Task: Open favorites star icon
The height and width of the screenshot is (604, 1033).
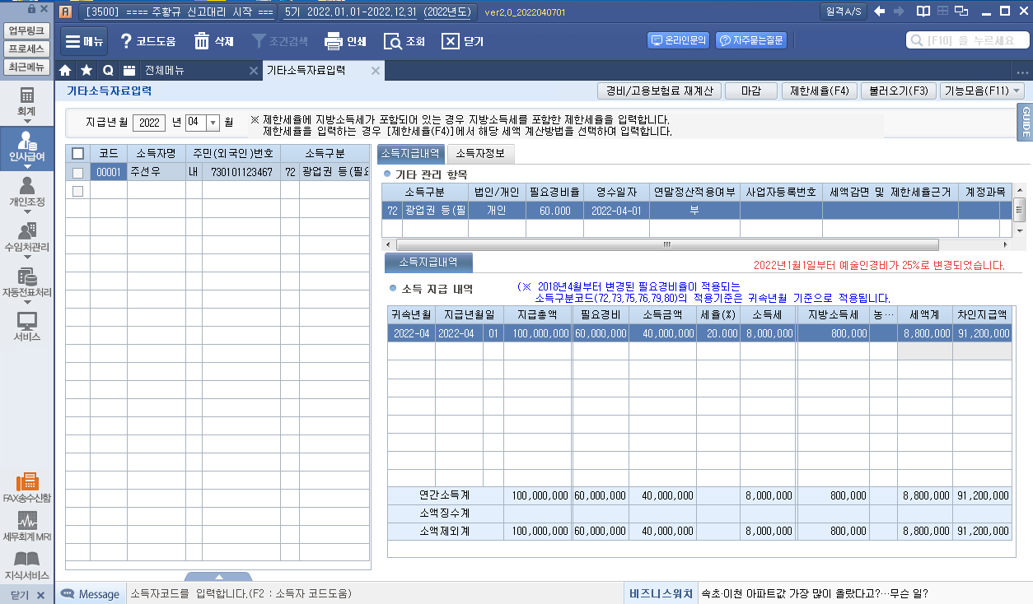Action: click(x=86, y=71)
